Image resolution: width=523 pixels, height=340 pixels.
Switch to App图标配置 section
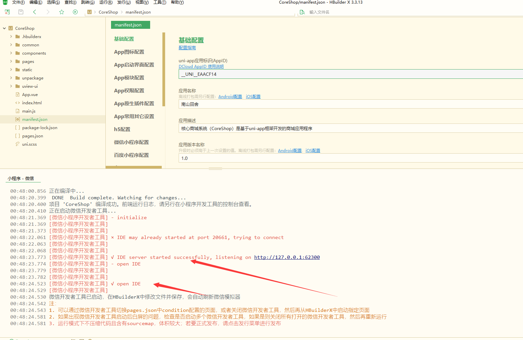(129, 52)
